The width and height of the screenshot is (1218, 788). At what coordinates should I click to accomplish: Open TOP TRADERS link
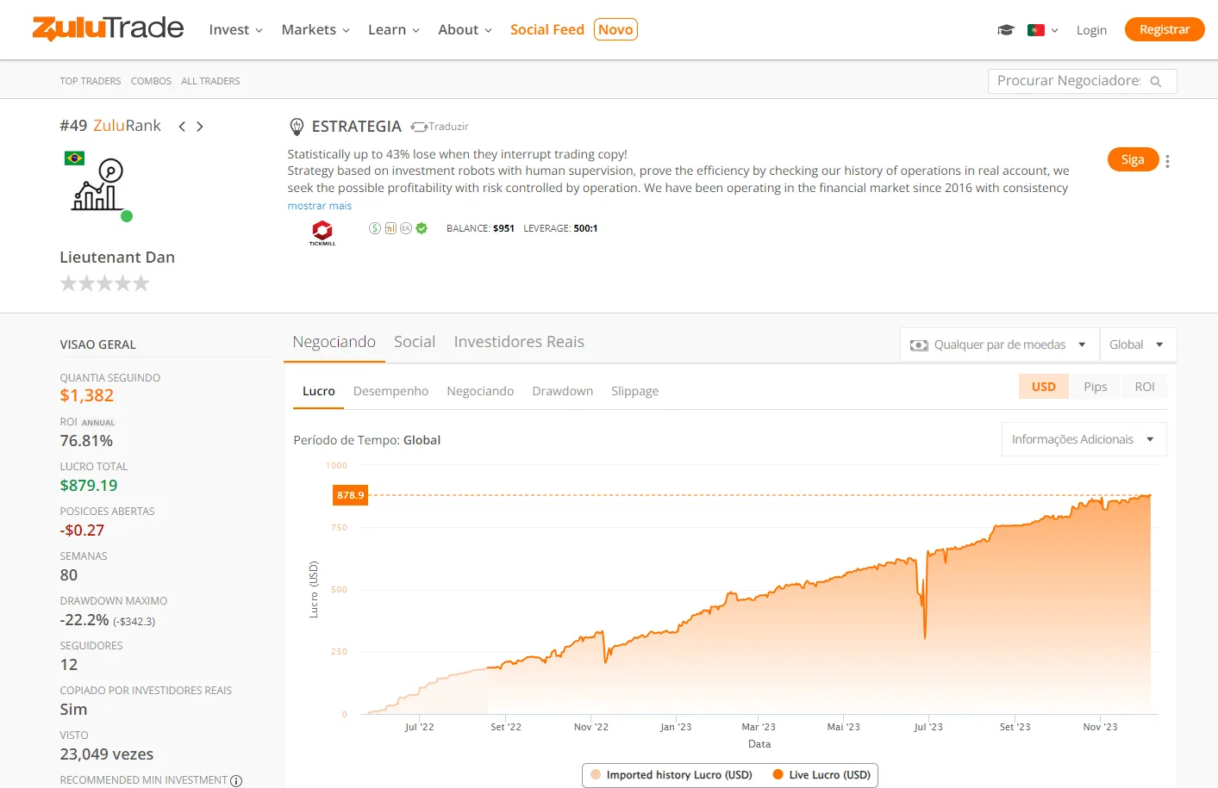91,81
